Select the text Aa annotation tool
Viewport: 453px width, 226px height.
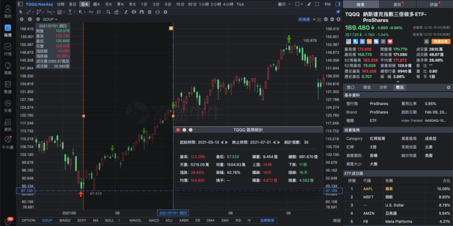tap(91, 12)
